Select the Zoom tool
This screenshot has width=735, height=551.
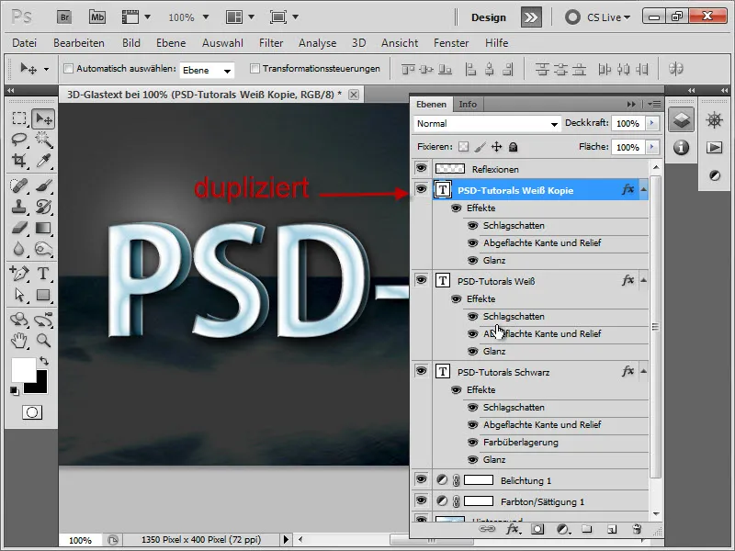coord(43,340)
